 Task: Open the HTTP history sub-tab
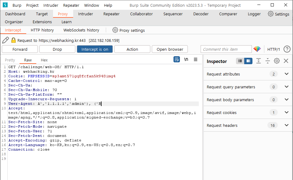(x=42, y=30)
